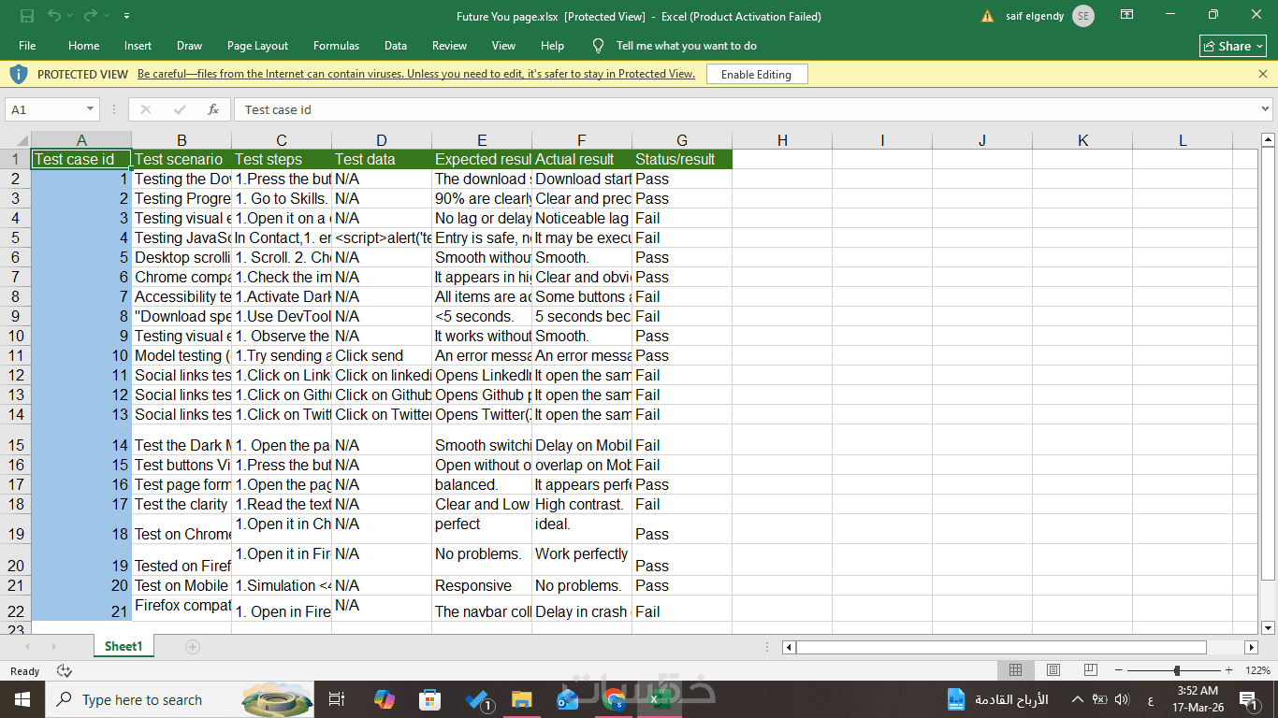Select column H header
Screen dimensions: 1278x718
(782, 140)
